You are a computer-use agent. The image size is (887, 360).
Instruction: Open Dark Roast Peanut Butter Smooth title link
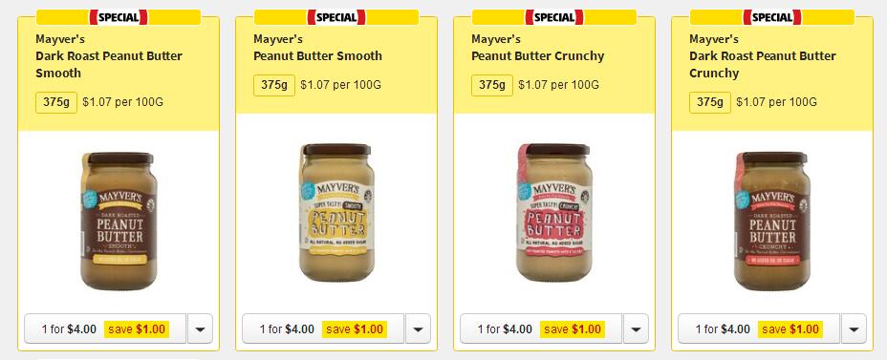pyautogui.click(x=109, y=64)
